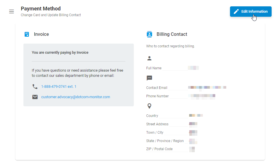The height and width of the screenshot is (162, 280).
Task: Click the person icon above Full Name
Action: [x=149, y=58]
